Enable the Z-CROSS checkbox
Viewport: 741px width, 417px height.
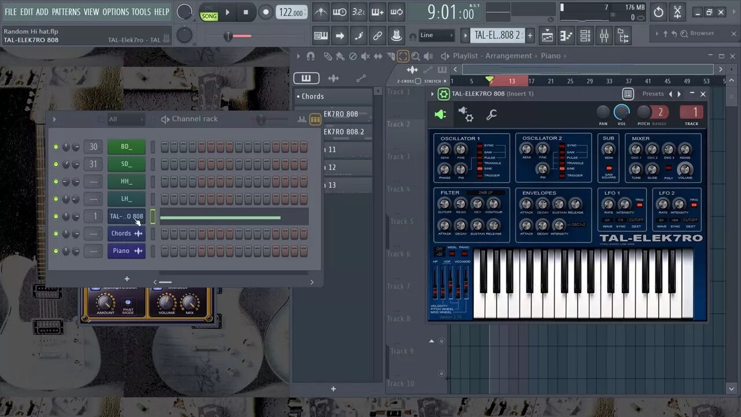[418, 81]
